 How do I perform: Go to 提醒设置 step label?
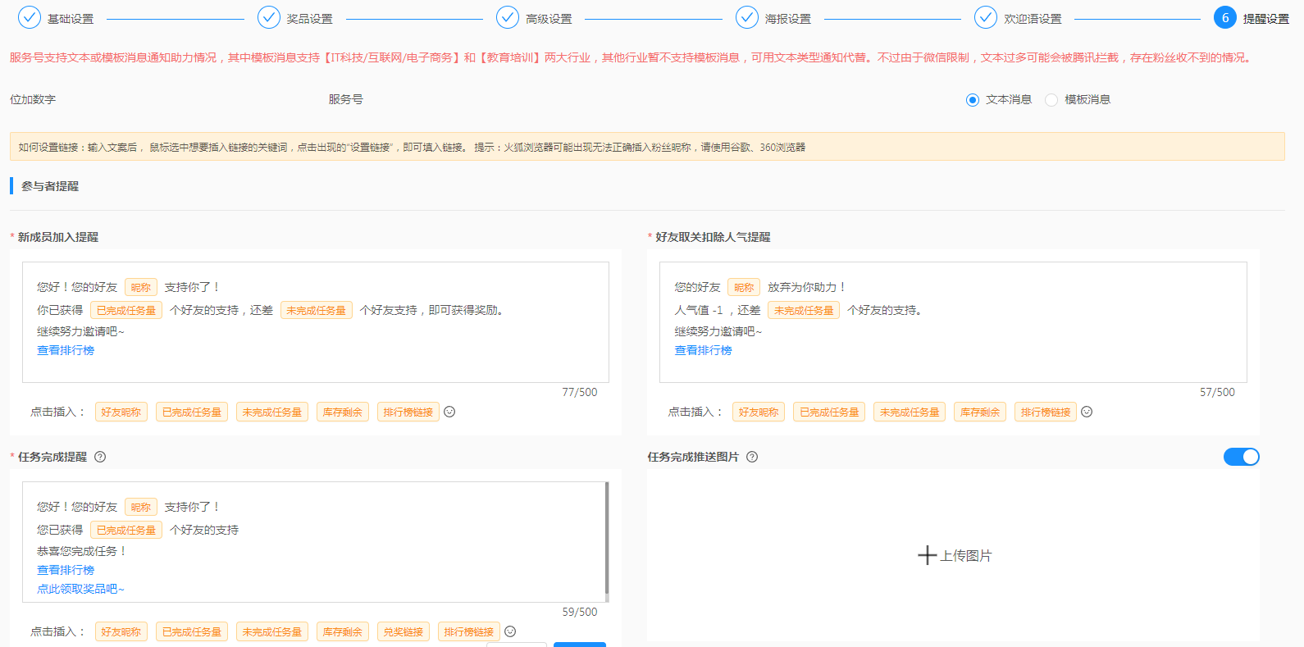(x=1266, y=19)
